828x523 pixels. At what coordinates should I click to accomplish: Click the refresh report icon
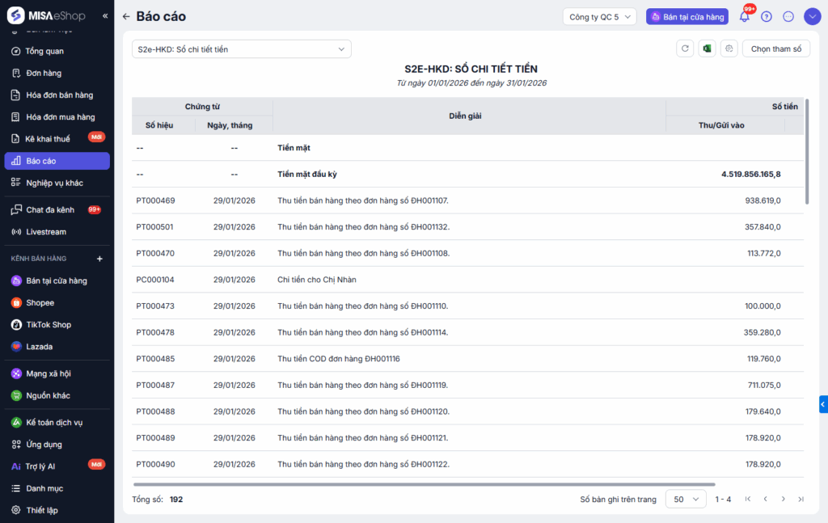pos(685,49)
